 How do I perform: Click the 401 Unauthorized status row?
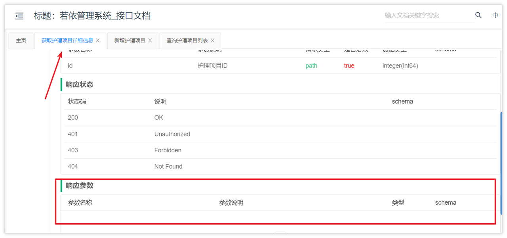tap(280, 134)
